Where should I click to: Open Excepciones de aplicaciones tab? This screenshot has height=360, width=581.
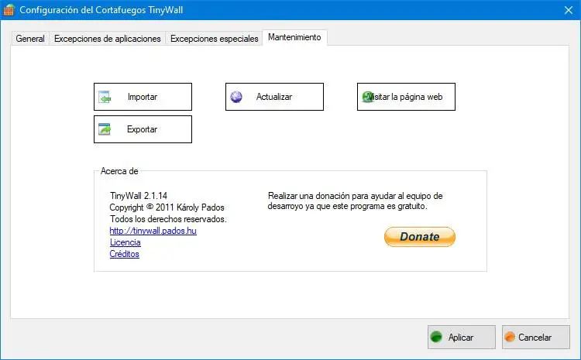[x=108, y=39]
